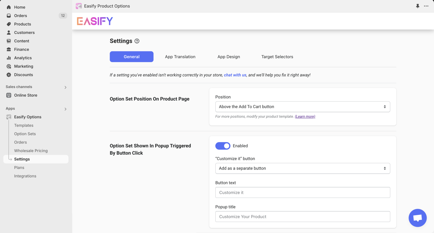The width and height of the screenshot is (434, 233).
Task: Select the Analytics icon
Action: (x=8, y=58)
